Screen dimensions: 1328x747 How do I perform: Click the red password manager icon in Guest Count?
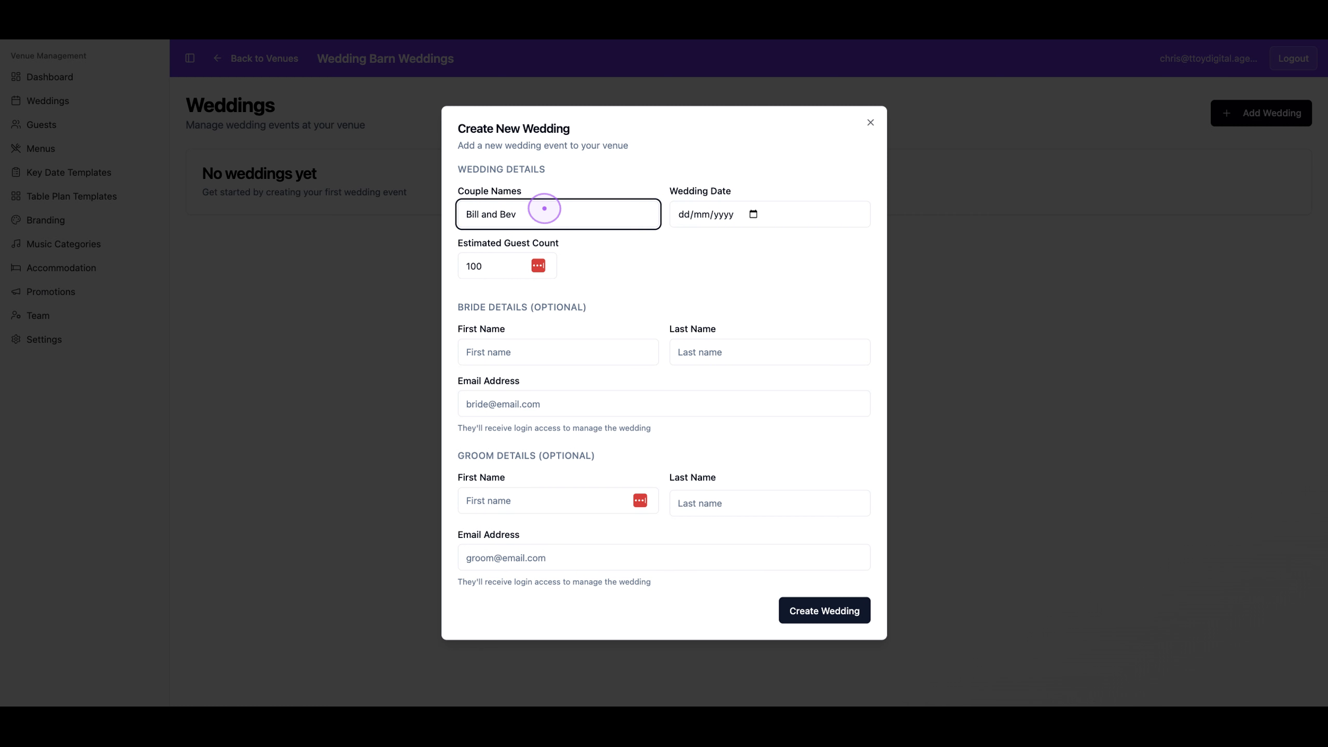pos(538,266)
